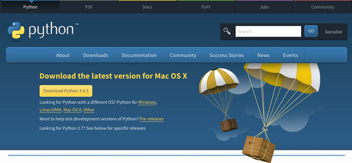Open the PyPI top tab

206,7
